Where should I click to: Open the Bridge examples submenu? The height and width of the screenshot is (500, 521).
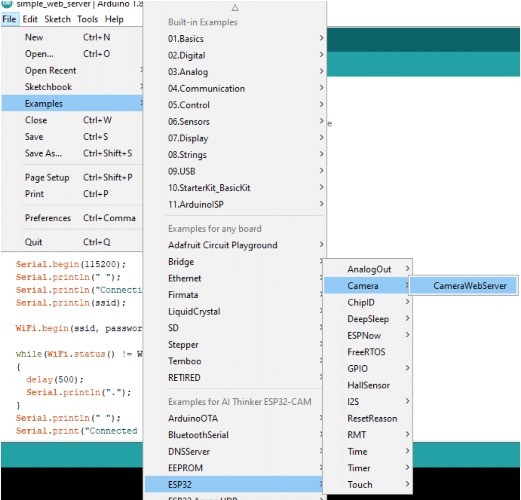pos(234,262)
